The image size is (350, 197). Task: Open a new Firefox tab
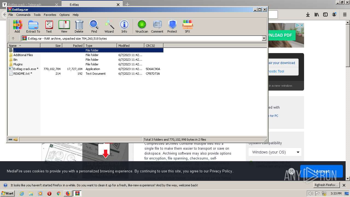pos(127,4)
